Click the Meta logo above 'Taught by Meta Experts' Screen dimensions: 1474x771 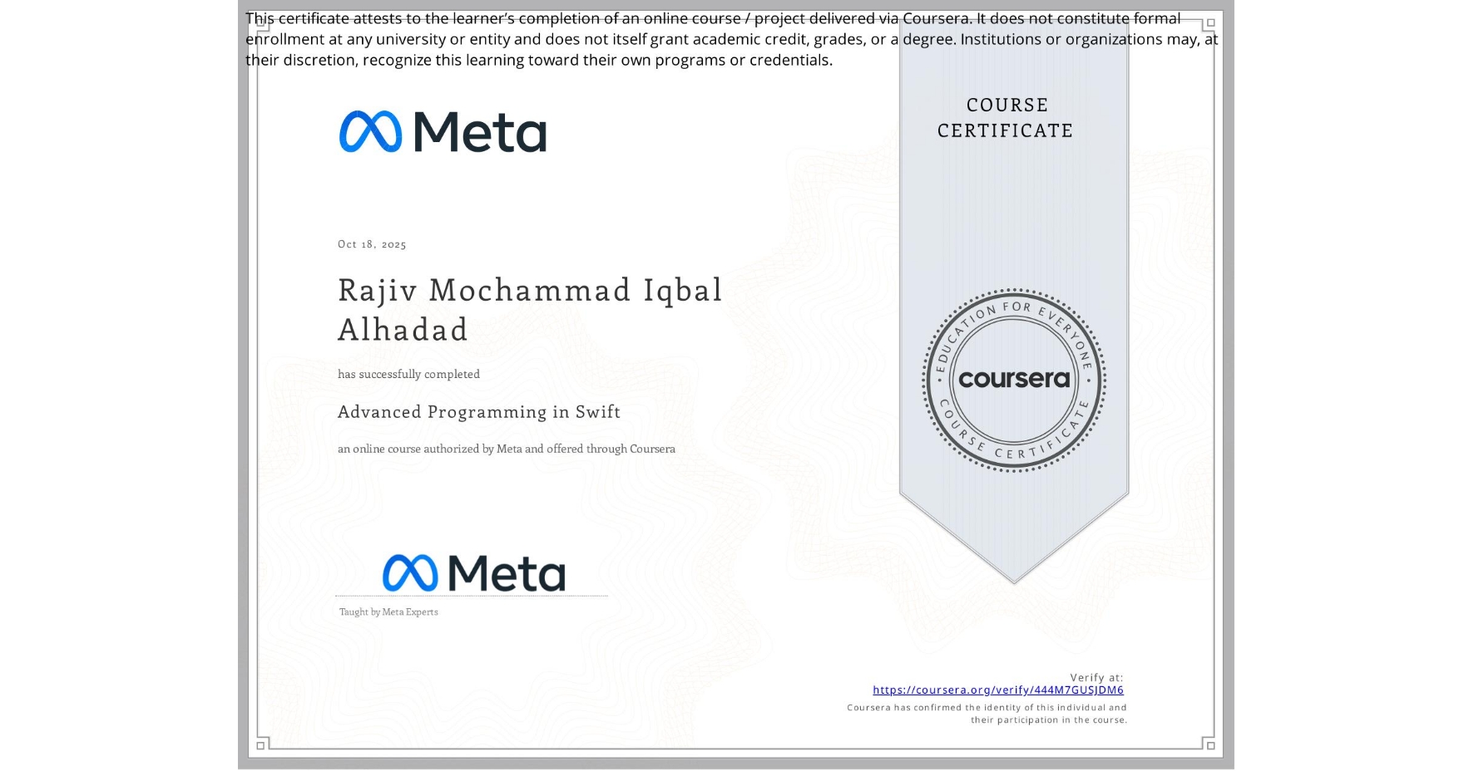[x=473, y=572]
